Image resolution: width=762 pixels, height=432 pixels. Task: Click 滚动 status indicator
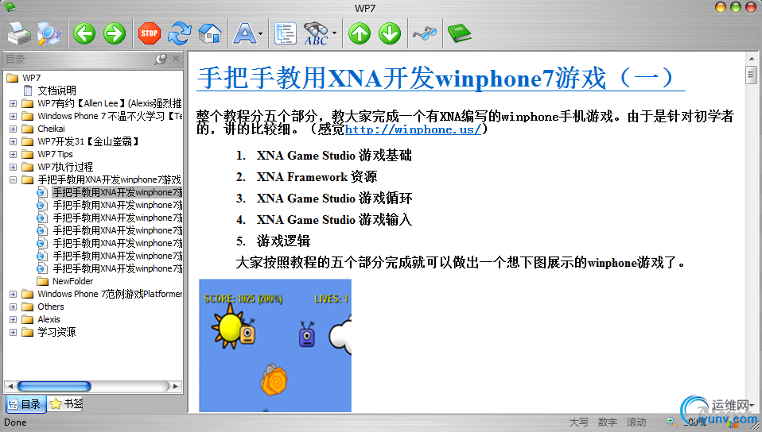[636, 422]
